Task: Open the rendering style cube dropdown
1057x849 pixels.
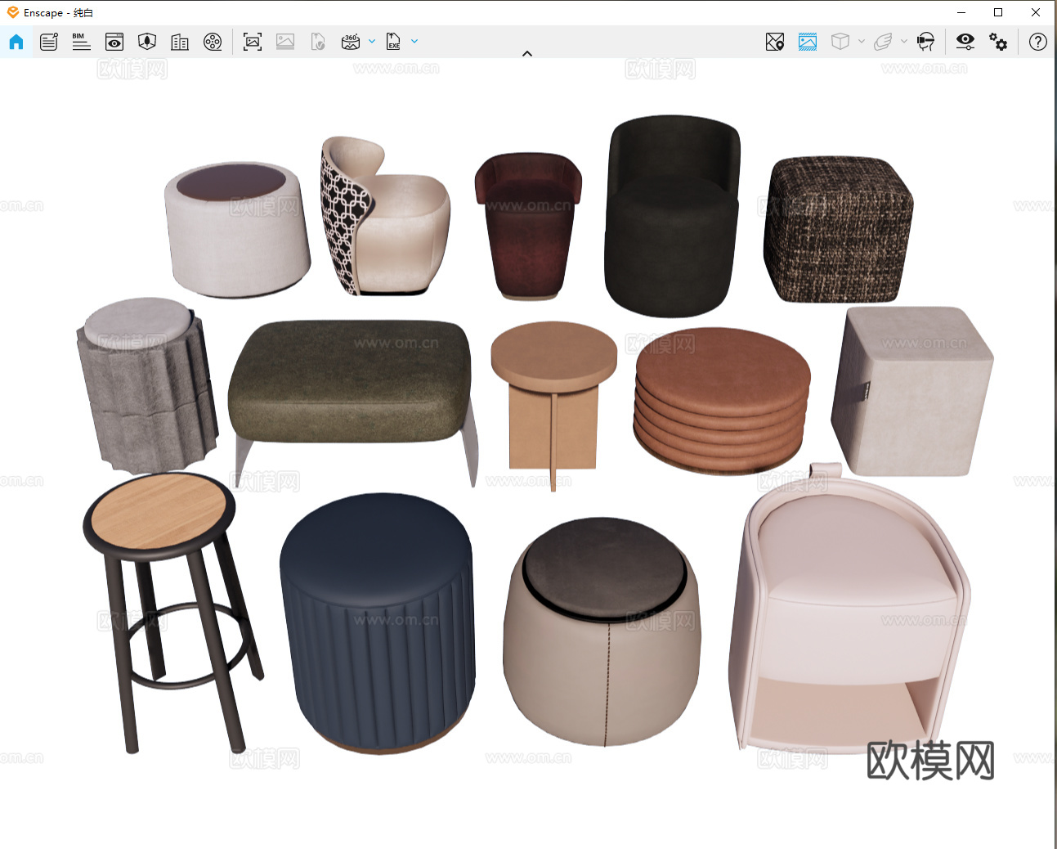Action: (x=862, y=42)
